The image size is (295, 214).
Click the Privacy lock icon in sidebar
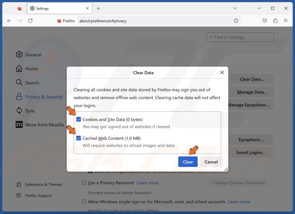(19, 97)
